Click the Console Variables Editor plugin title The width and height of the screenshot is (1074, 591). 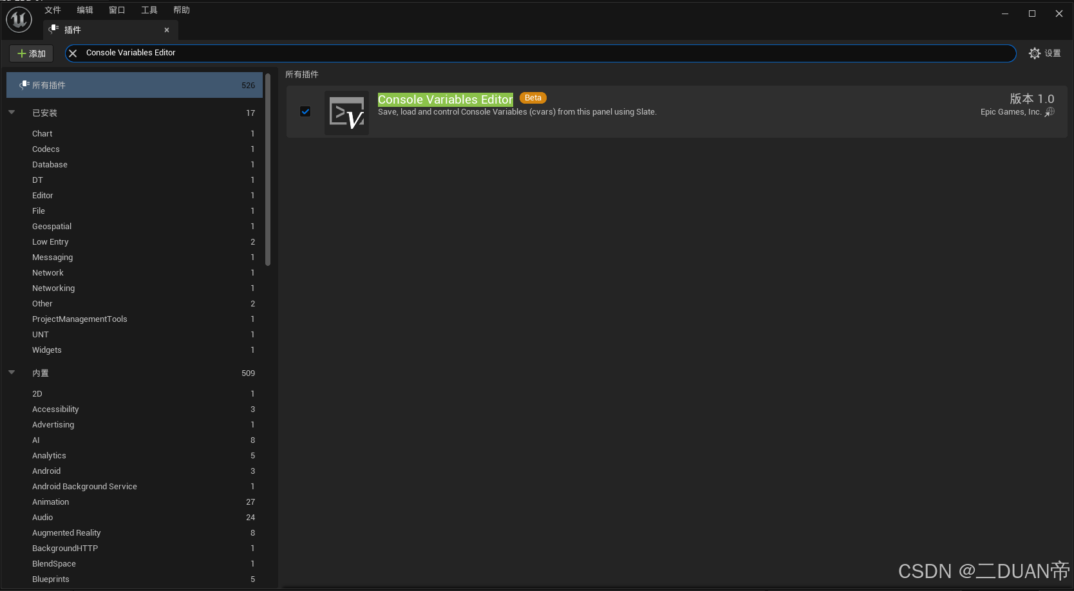coord(445,99)
